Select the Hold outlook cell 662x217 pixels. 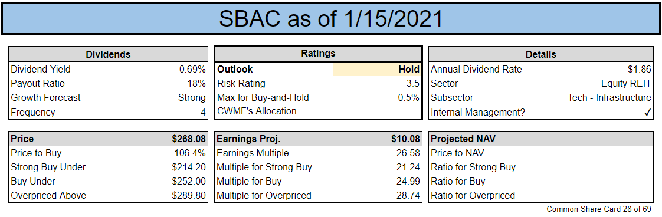click(377, 69)
